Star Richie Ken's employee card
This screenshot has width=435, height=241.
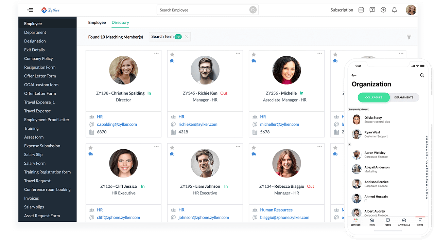pos(172,54)
